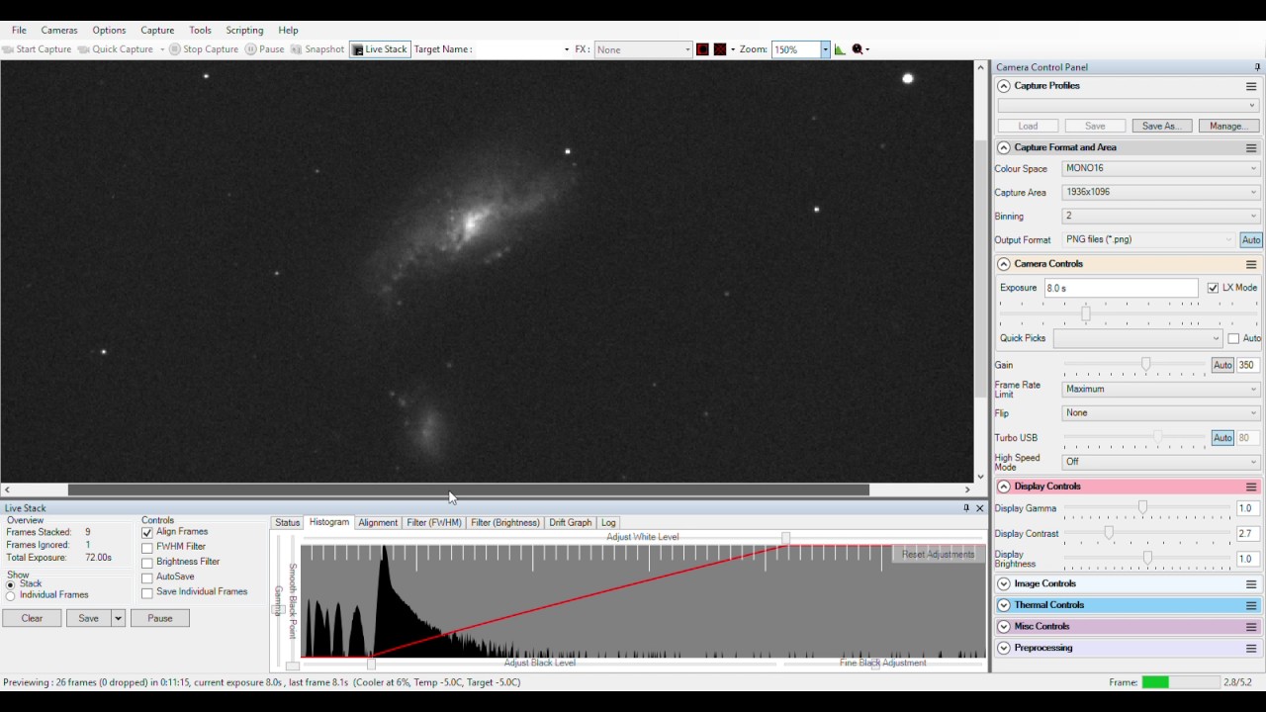Image resolution: width=1266 pixels, height=712 pixels.
Task: Open the Capture Area dropdown
Action: click(x=1161, y=193)
